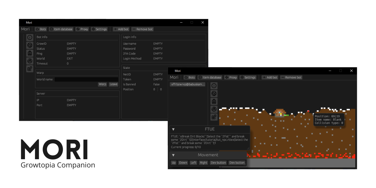Click the backpack inventory icon beside Bot info panel
Viewport: 376px width, 188px height.
pyautogui.click(x=30, y=53)
